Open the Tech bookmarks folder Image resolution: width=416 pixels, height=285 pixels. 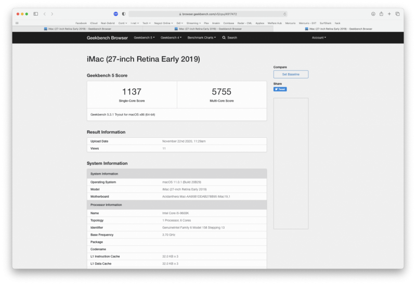[x=147, y=23]
